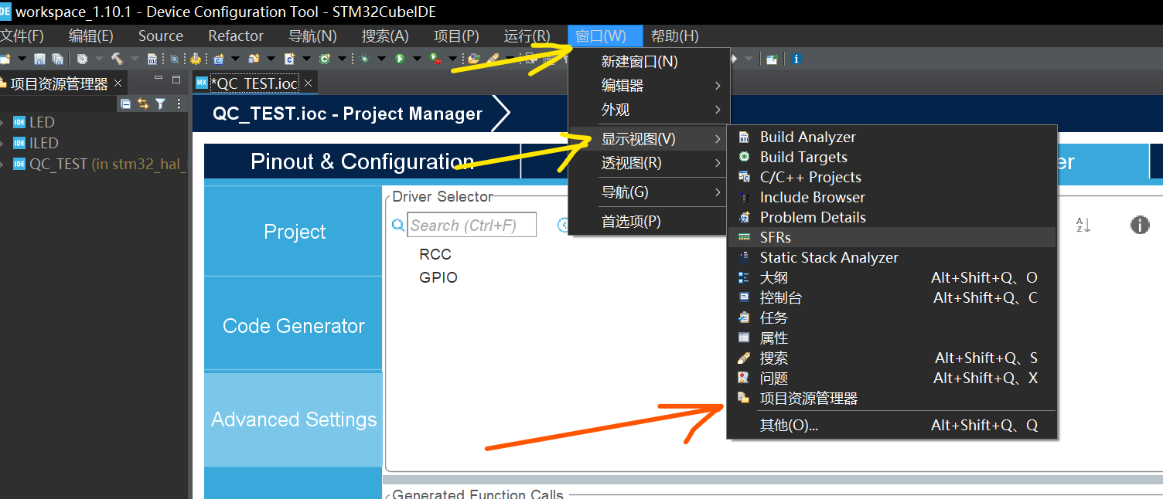Select 其他(O)... in the Show View submenu
1163x499 pixels.
[x=892, y=425]
